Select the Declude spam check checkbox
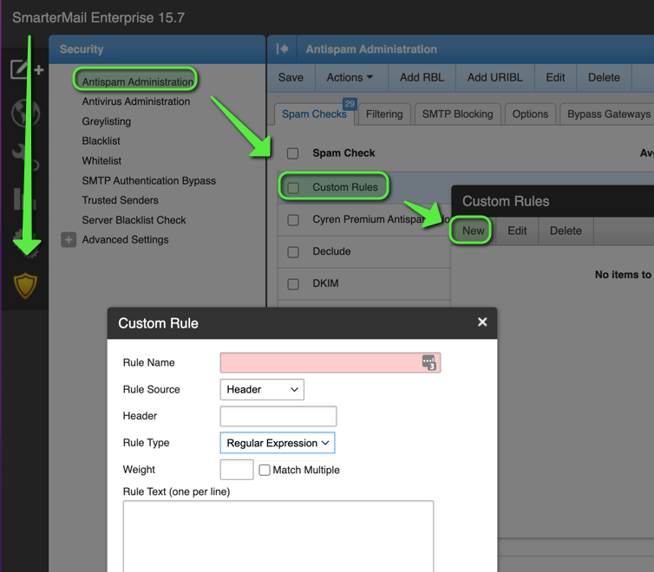The height and width of the screenshot is (572, 654). pyautogui.click(x=293, y=252)
